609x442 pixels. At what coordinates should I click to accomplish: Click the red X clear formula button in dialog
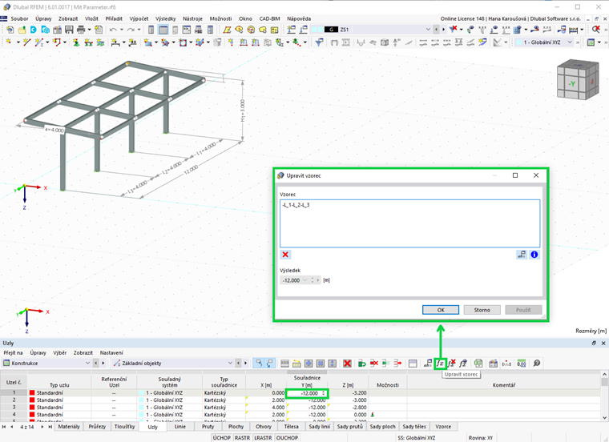pos(285,255)
